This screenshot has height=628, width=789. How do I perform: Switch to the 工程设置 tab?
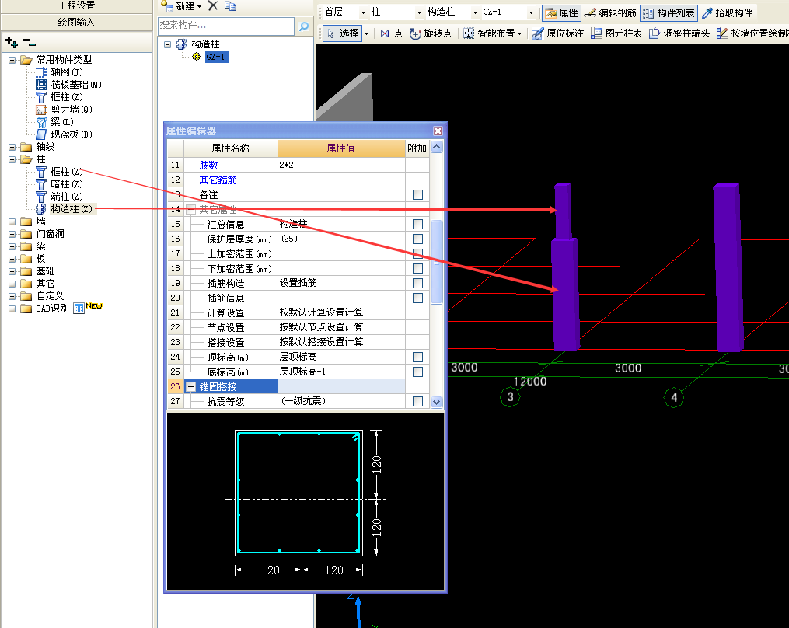pyautogui.click(x=76, y=6)
